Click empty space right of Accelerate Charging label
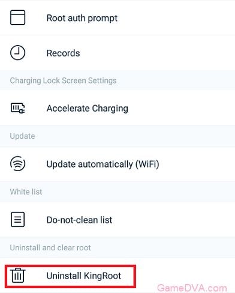The width and height of the screenshot is (235, 293). [180, 108]
